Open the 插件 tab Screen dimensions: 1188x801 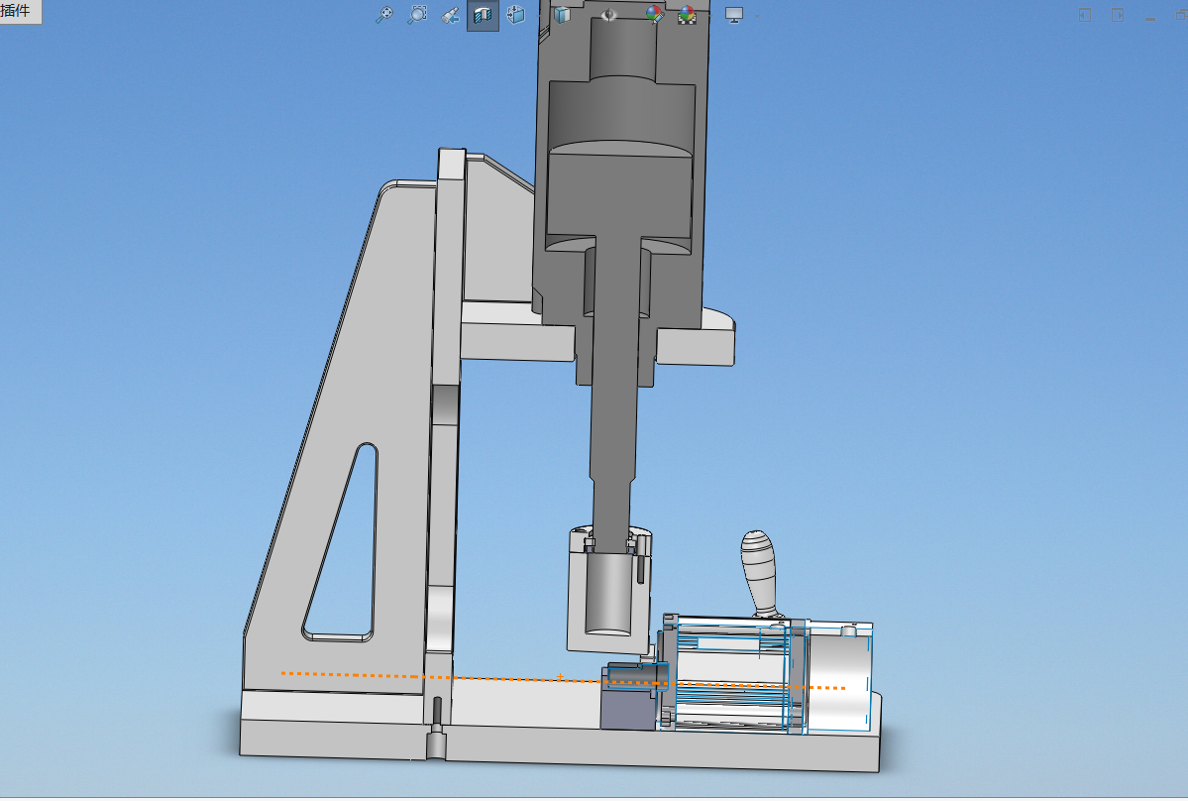(19, 11)
